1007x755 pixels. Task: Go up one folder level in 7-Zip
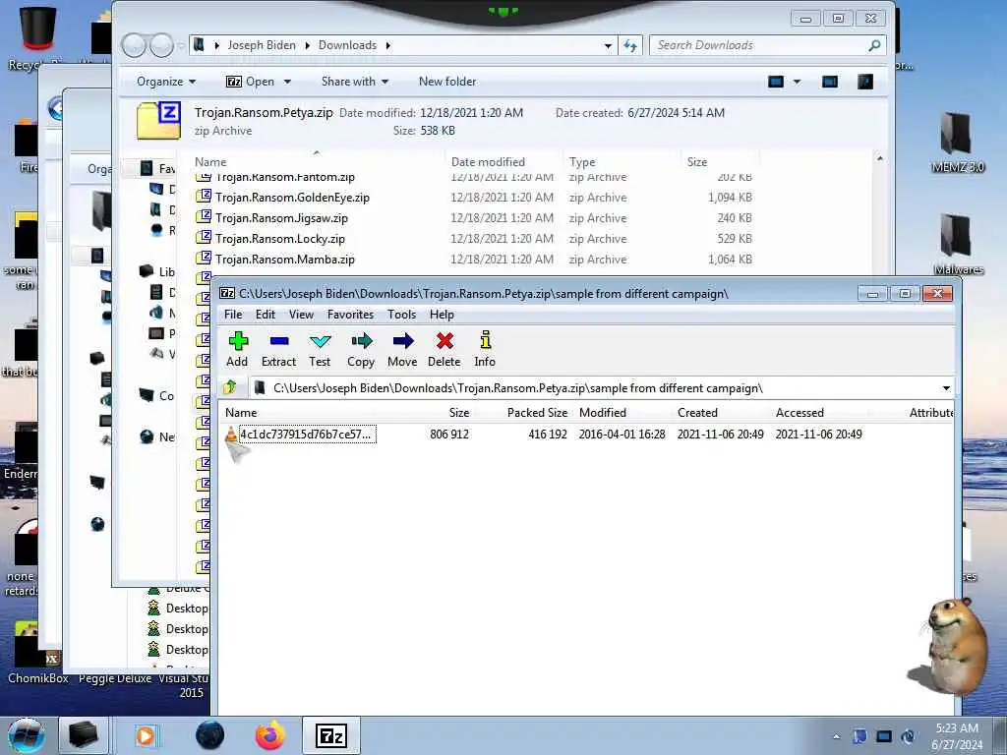tap(230, 387)
